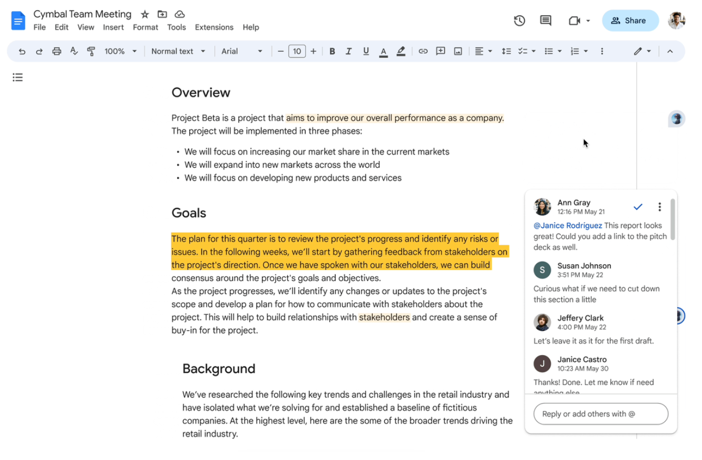This screenshot has height=460, width=702.
Task: Hide the menus with the chevron-up
Action: tap(670, 51)
